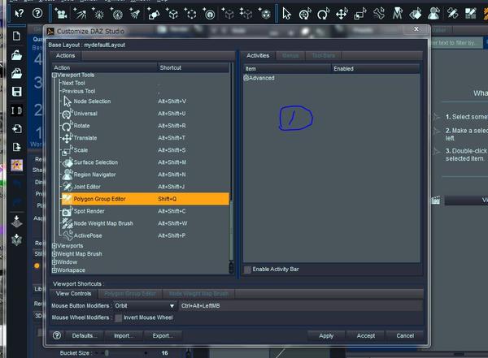Click the What's This help arrow icon

click(x=19, y=13)
